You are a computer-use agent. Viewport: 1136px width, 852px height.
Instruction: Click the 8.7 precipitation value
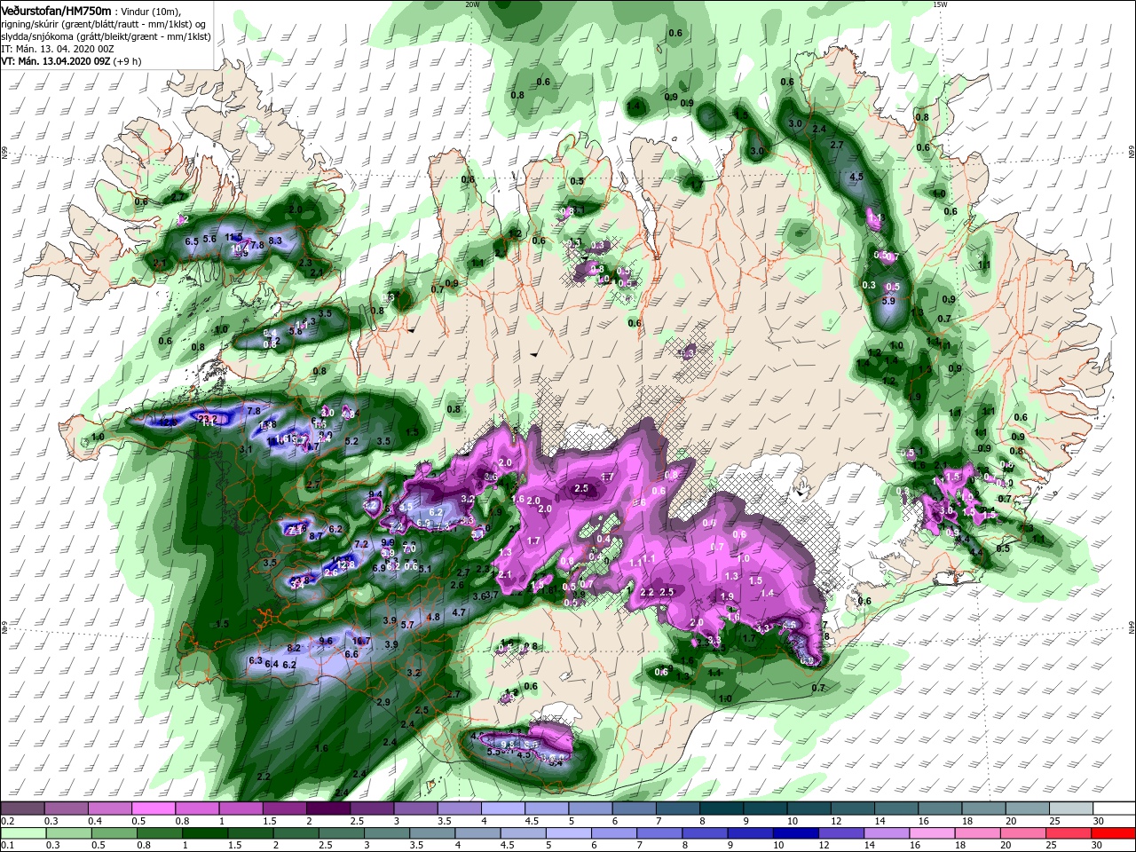click(x=315, y=536)
